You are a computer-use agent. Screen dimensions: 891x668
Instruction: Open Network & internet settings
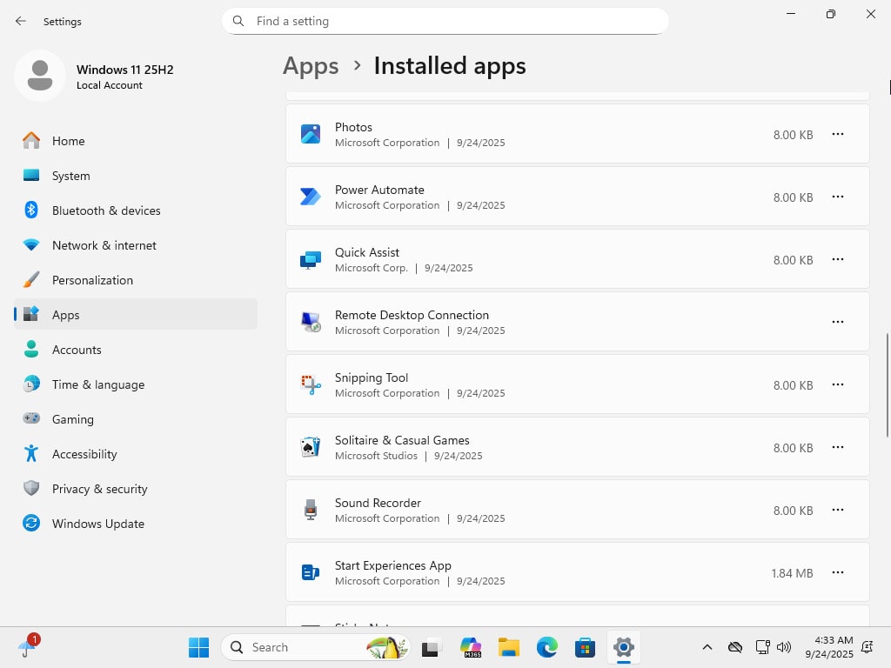point(135,245)
